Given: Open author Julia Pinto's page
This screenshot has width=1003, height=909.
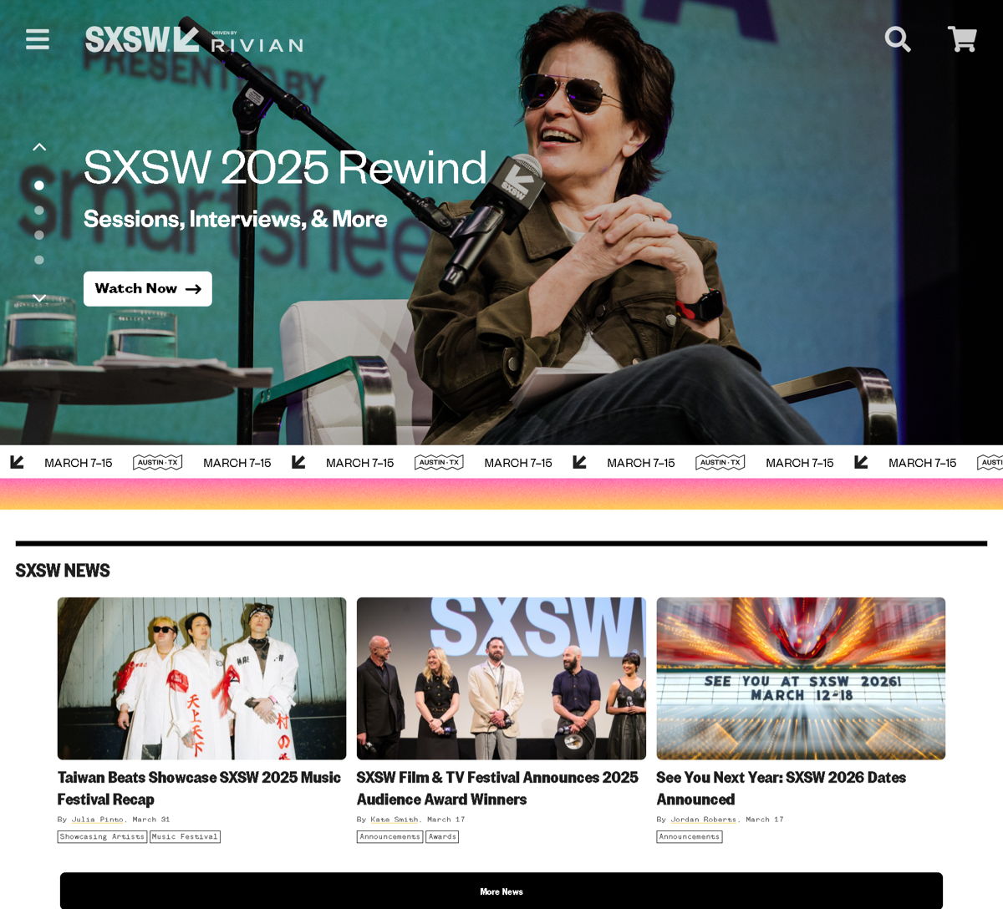Looking at the screenshot, I should (x=97, y=820).
